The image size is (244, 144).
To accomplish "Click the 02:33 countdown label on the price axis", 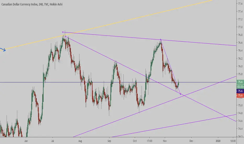I will 240,87.
